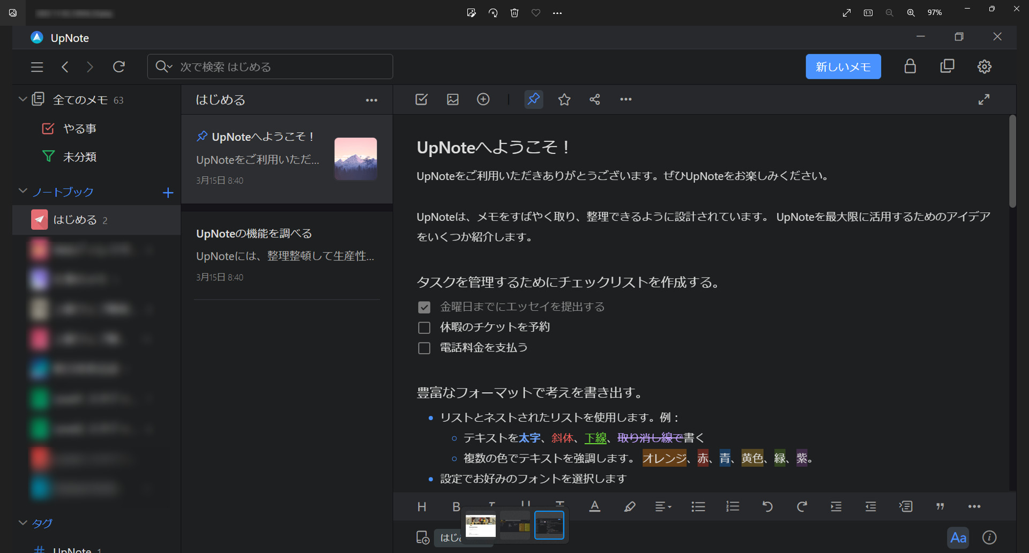The image size is (1029, 553).
Task: Click the Photos app icon at top left
Action: [13, 13]
